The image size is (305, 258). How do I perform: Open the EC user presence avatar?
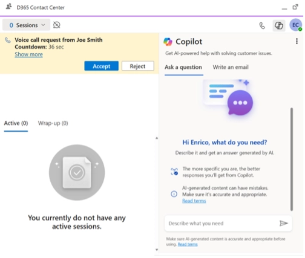pos(295,25)
